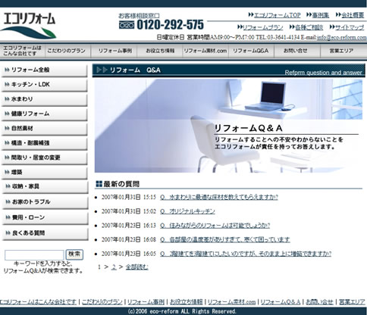This screenshot has height=315, width=367.
Task: Open the リフォーム全般 sidebar category
Action: pos(45,70)
